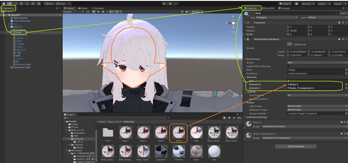Select the Scale tool in toolbar
The height and width of the screenshot is (163, 348).
(x=21, y=4)
